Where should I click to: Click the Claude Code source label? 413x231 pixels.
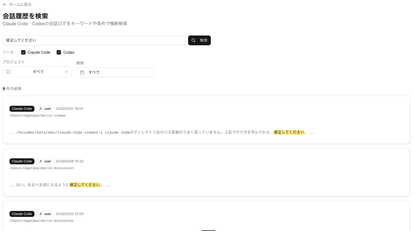[39, 52]
